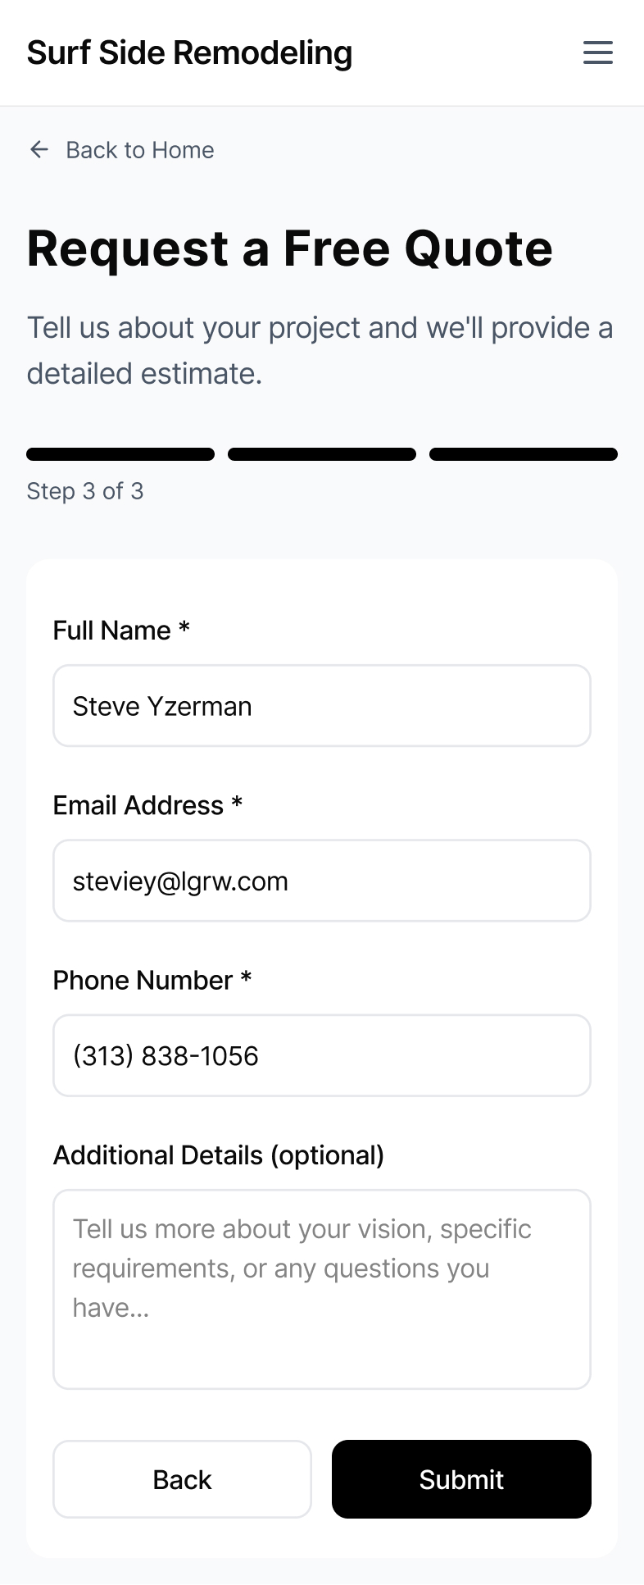This screenshot has width=644, height=1585.
Task: Click the Request a Free Quote heading
Action: click(x=290, y=248)
